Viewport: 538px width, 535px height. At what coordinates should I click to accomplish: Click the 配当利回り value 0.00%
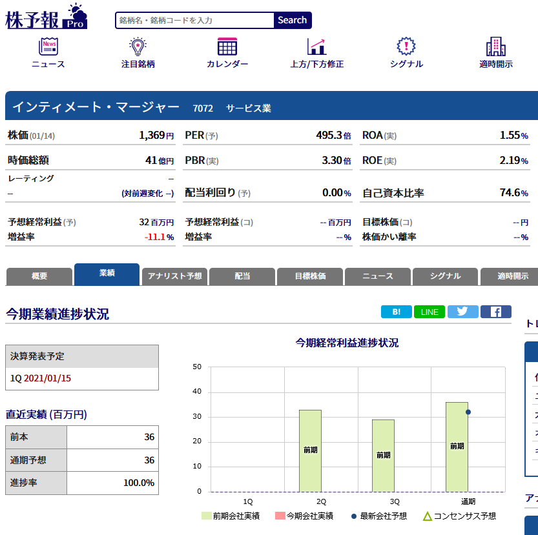(336, 192)
